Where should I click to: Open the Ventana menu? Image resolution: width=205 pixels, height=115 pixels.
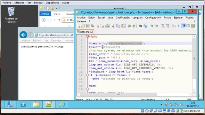[81, 21]
